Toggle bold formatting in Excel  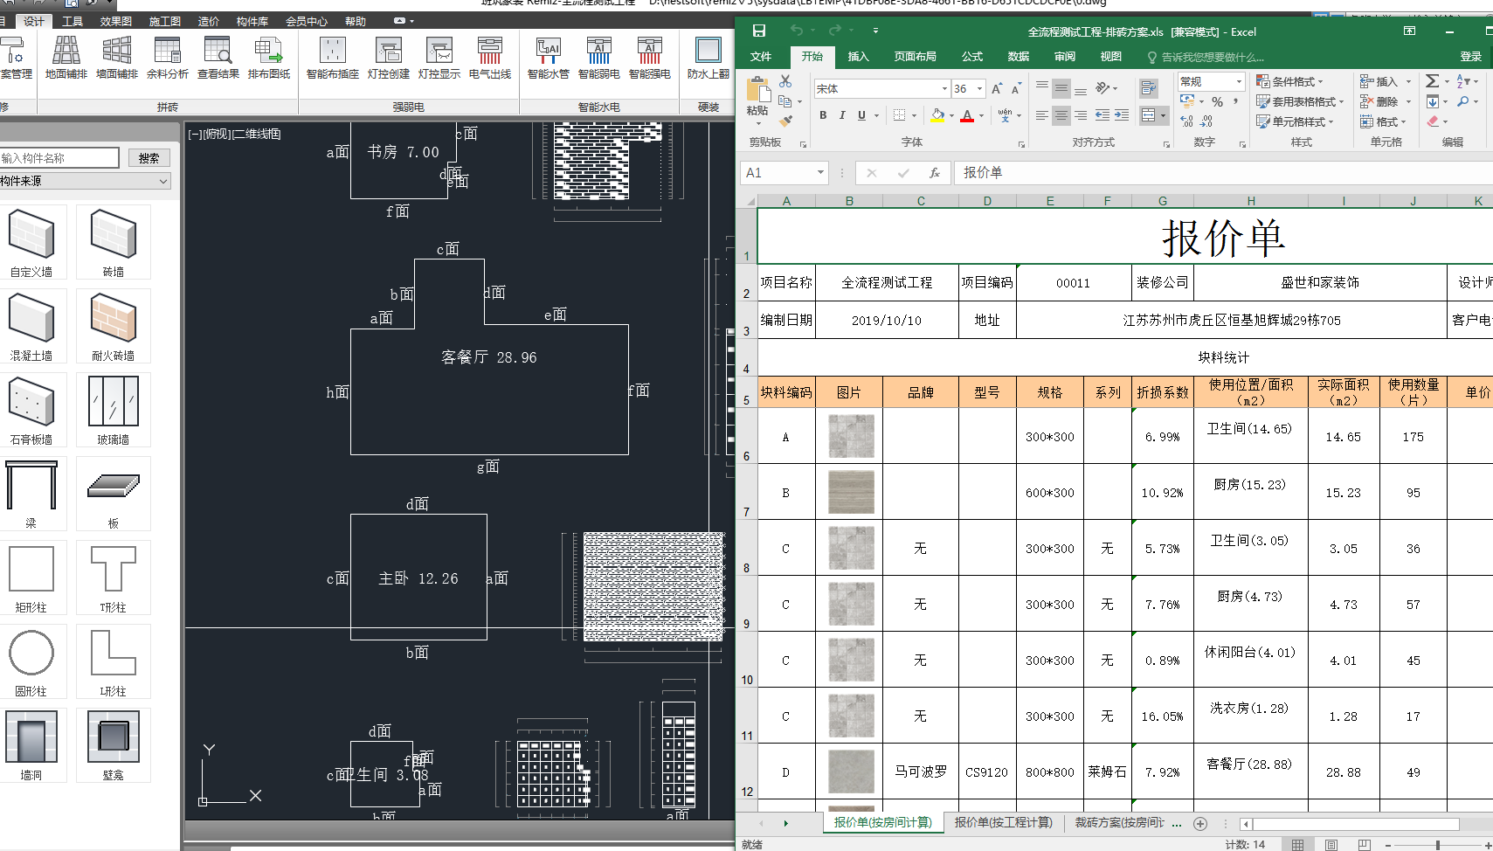pos(823,115)
